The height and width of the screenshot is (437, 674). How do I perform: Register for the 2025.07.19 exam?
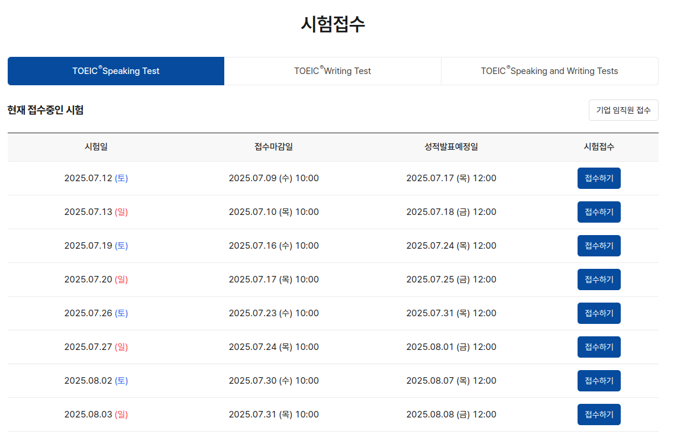[x=598, y=245]
